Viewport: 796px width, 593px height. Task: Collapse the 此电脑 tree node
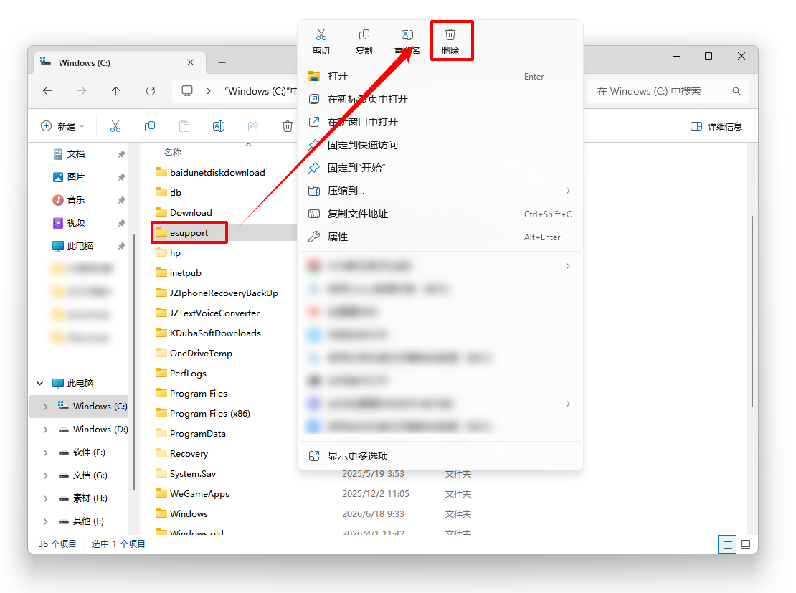point(40,384)
